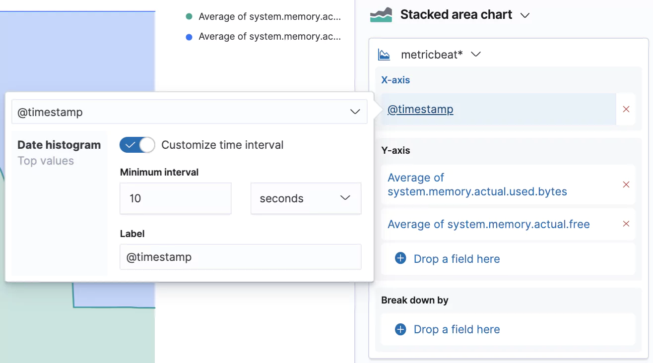This screenshot has width=653, height=363.
Task: Click the metricbeat* layer chart icon
Action: point(384,54)
